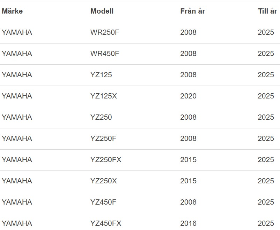Select the WR250F model cell
This screenshot has width=280, height=230.
(105, 32)
